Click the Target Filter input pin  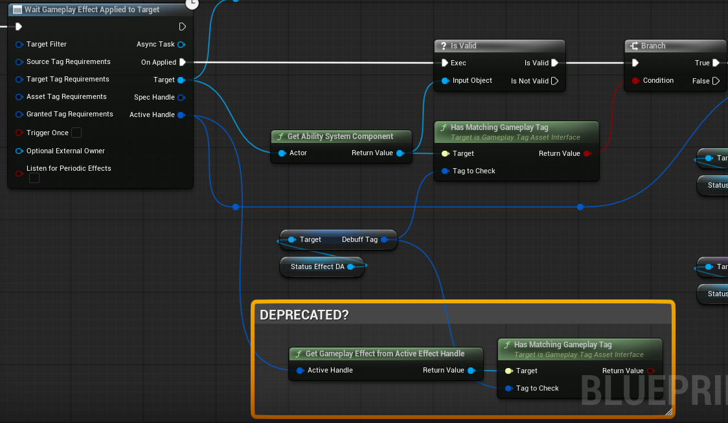(x=19, y=45)
